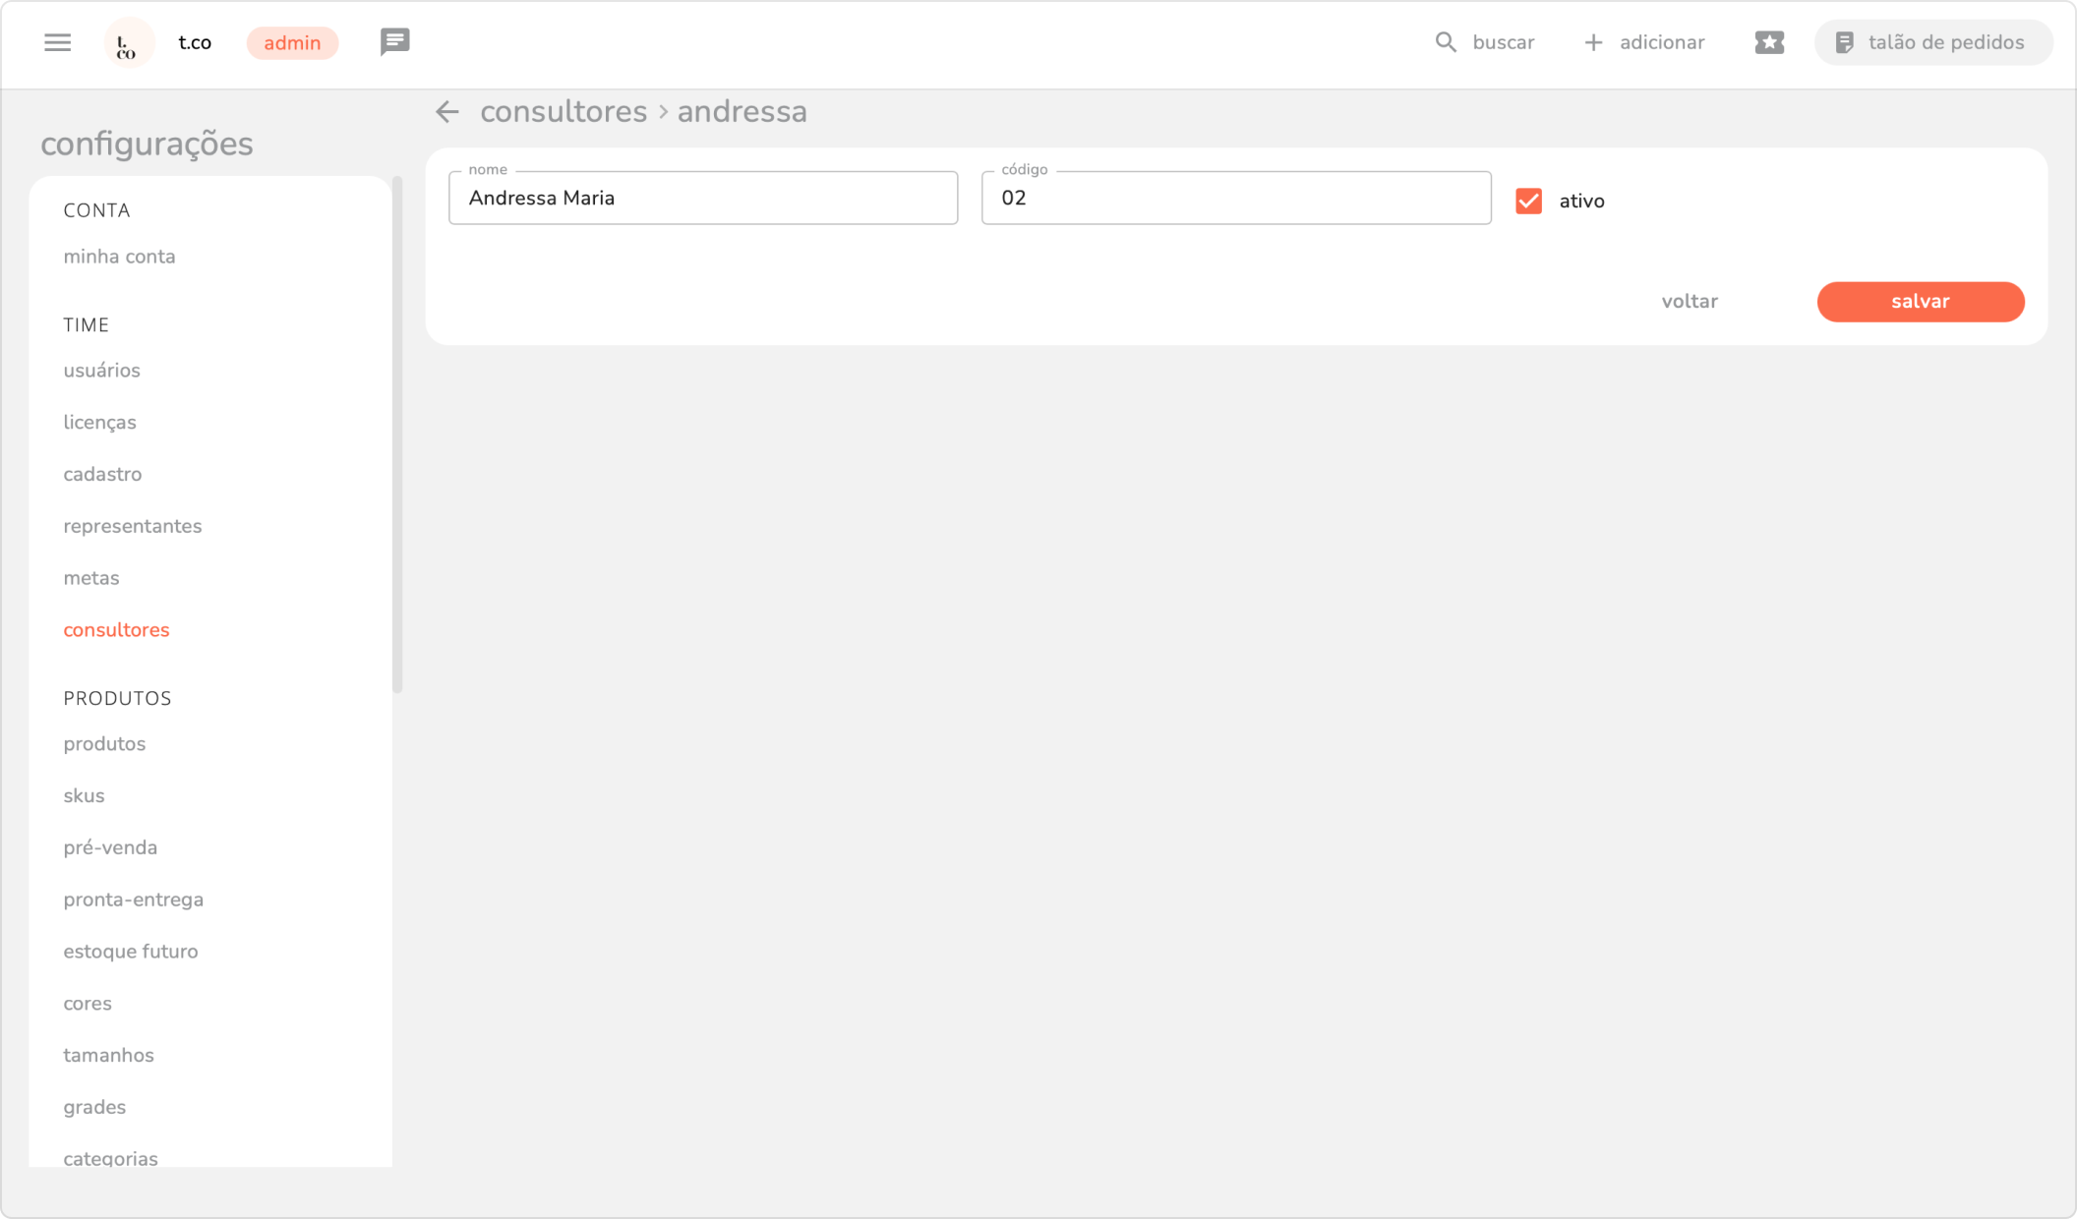Open the chat messages icon
The width and height of the screenshot is (2077, 1219).
394,42
